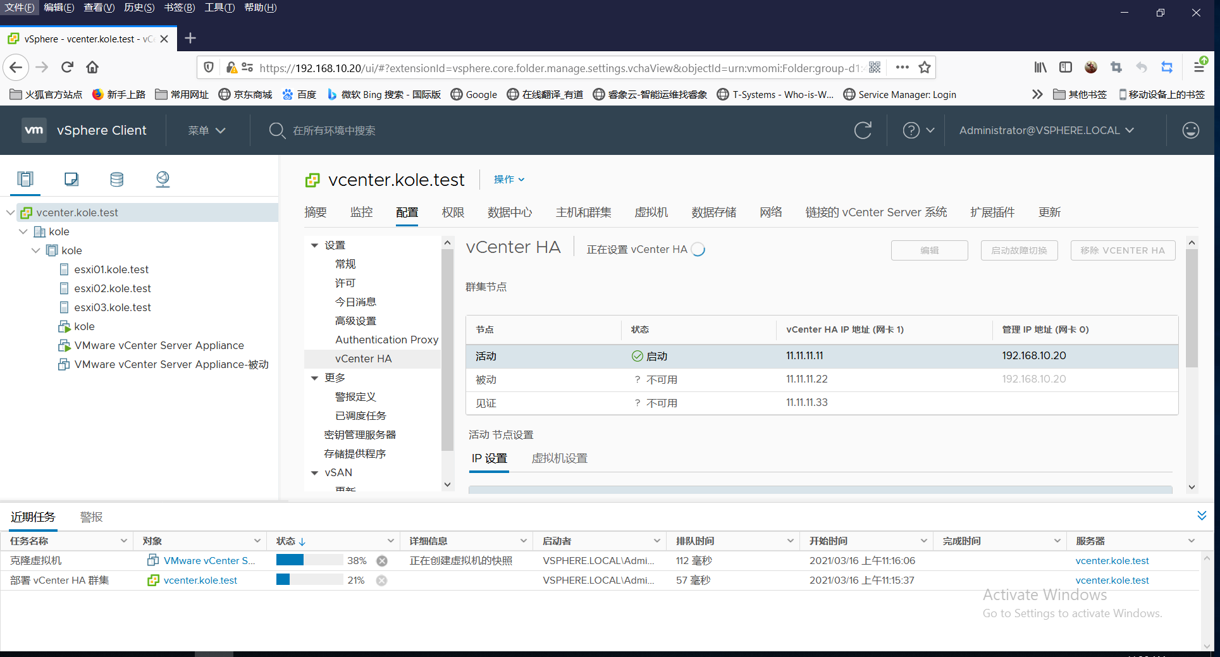Collapse the 更多 settings group
Image resolution: width=1220 pixels, height=657 pixels.
point(314,378)
